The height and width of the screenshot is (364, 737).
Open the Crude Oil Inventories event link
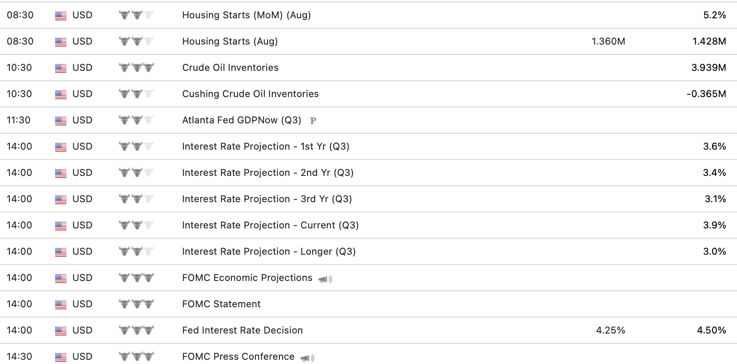click(x=230, y=68)
